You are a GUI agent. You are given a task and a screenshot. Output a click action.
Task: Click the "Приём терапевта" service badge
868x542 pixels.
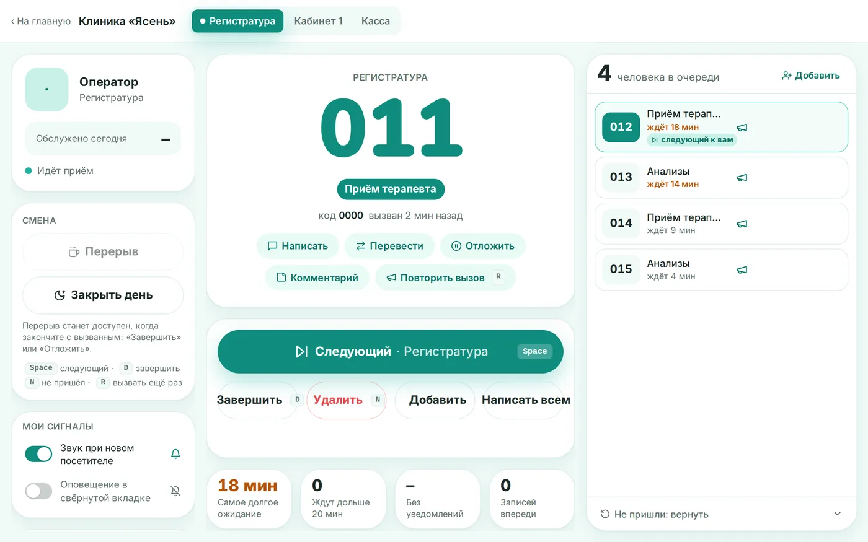[391, 189]
